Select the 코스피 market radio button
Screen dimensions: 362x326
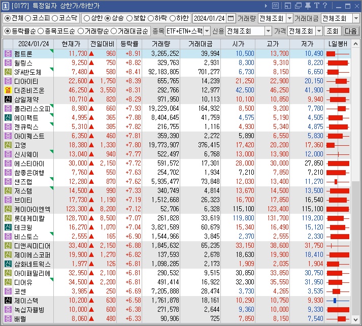pos(28,18)
